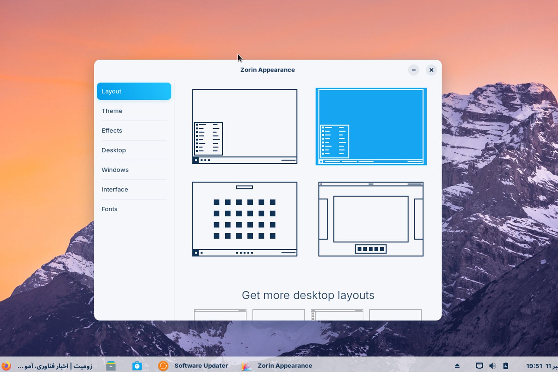Click the 'Zorin Appearance' window title
Viewport: 558px width, 372px height.
[268, 70]
